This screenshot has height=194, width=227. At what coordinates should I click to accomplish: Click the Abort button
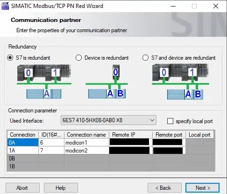[22, 188]
